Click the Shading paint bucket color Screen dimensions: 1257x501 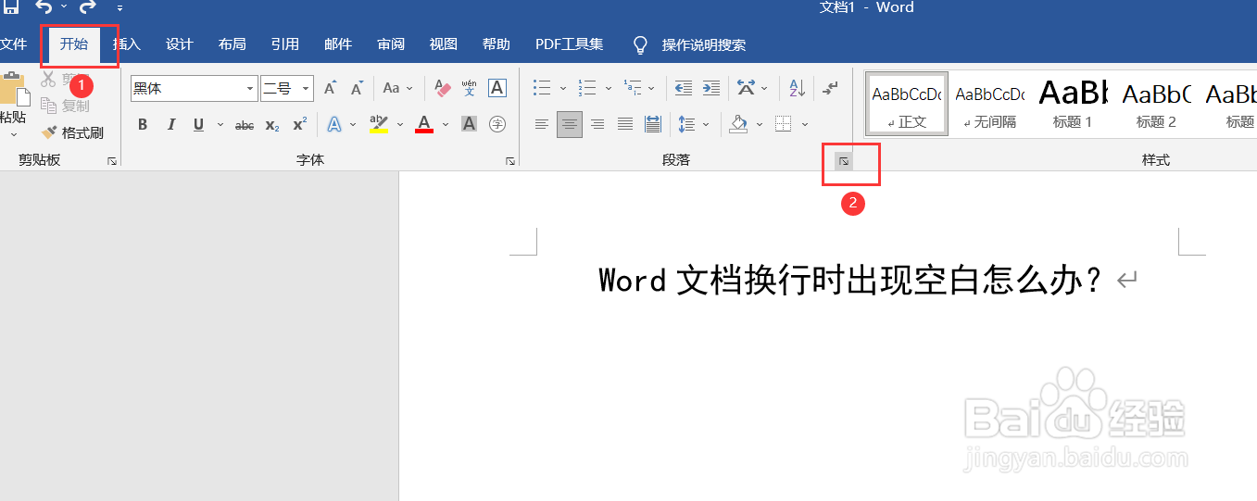pyautogui.click(x=738, y=124)
